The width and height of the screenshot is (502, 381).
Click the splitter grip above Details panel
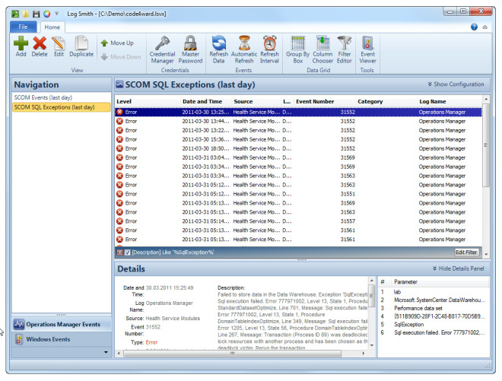pyautogui.click(x=302, y=260)
